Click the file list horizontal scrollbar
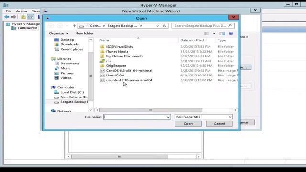The height and width of the screenshot is (172, 306). coord(151,110)
